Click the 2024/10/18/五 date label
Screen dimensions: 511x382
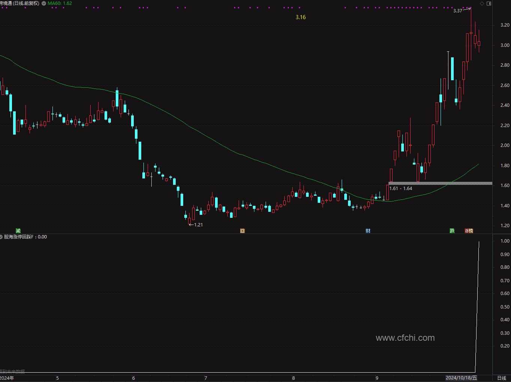point(462,378)
